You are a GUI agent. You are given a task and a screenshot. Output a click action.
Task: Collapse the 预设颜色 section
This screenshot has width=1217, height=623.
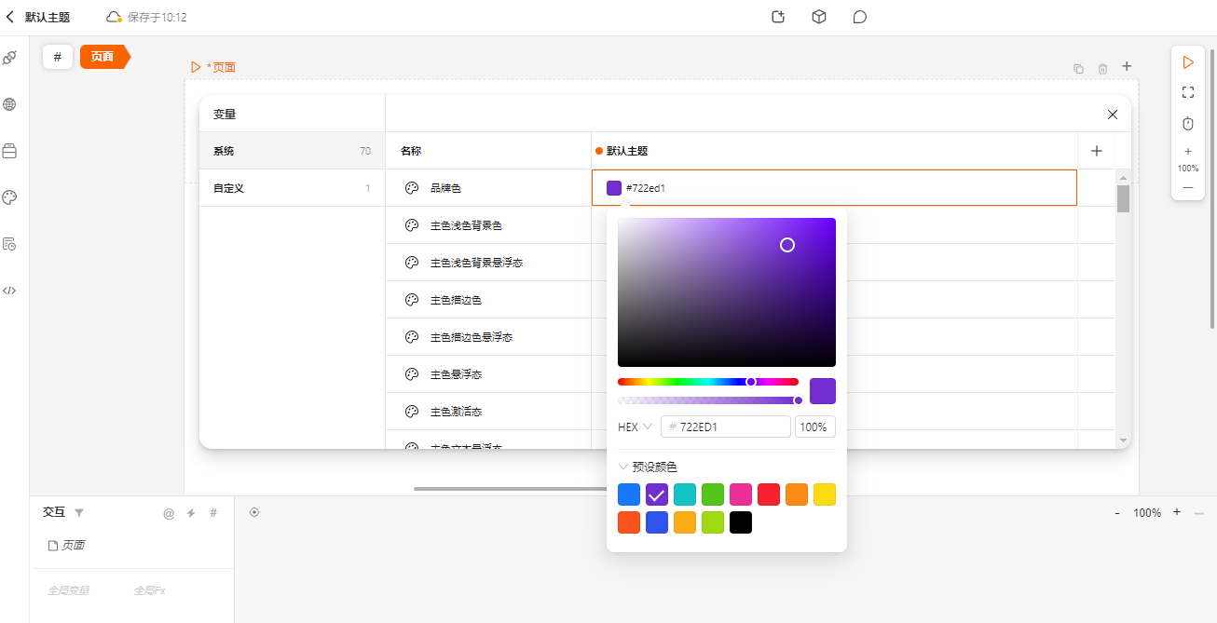(x=623, y=466)
